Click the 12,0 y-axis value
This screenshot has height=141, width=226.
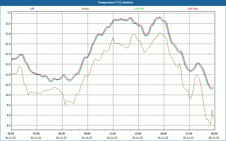pyautogui.click(x=8, y=54)
